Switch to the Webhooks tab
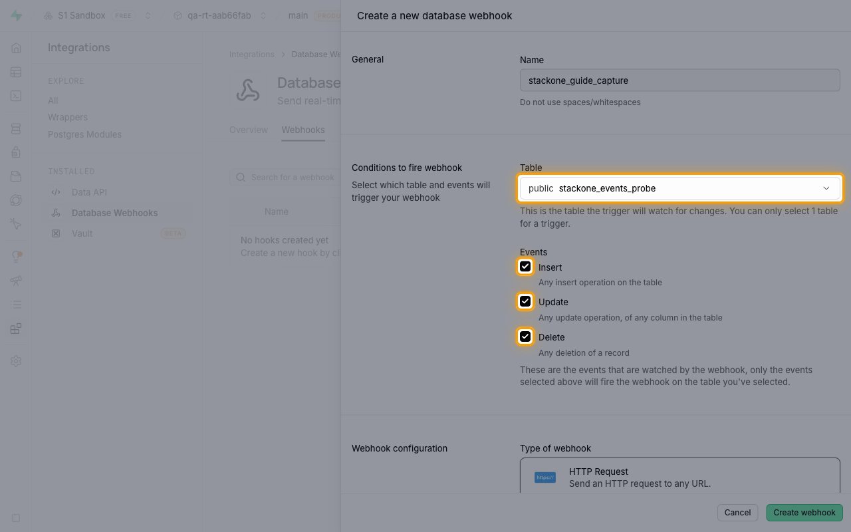851x532 pixels. [303, 130]
